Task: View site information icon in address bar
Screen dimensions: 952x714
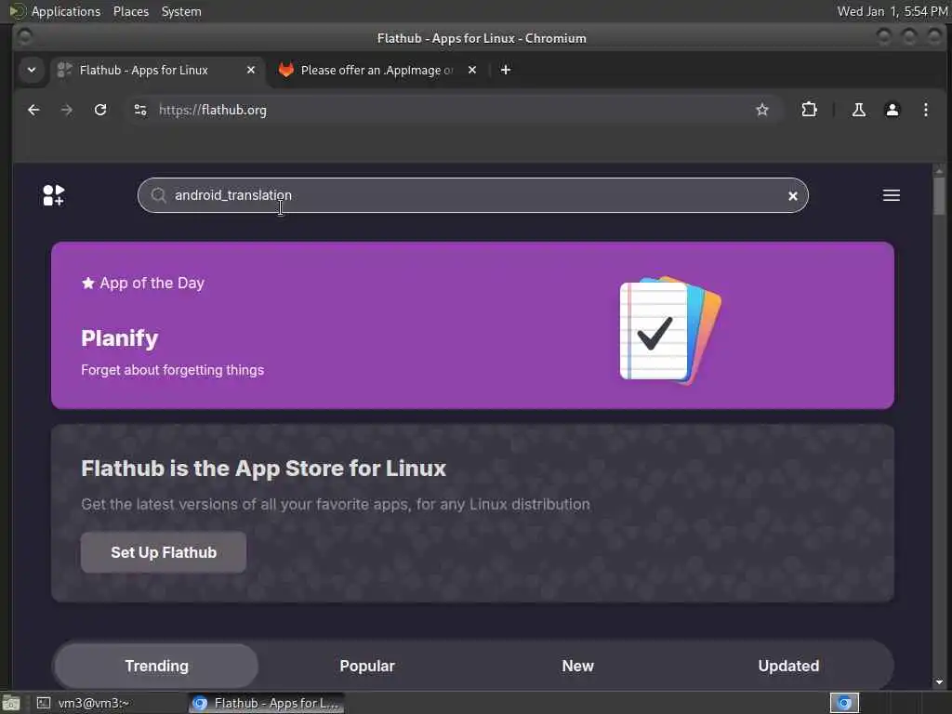Action: (140, 110)
